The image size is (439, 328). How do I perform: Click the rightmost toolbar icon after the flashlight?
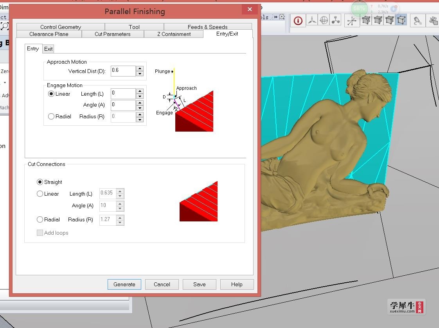433,21
